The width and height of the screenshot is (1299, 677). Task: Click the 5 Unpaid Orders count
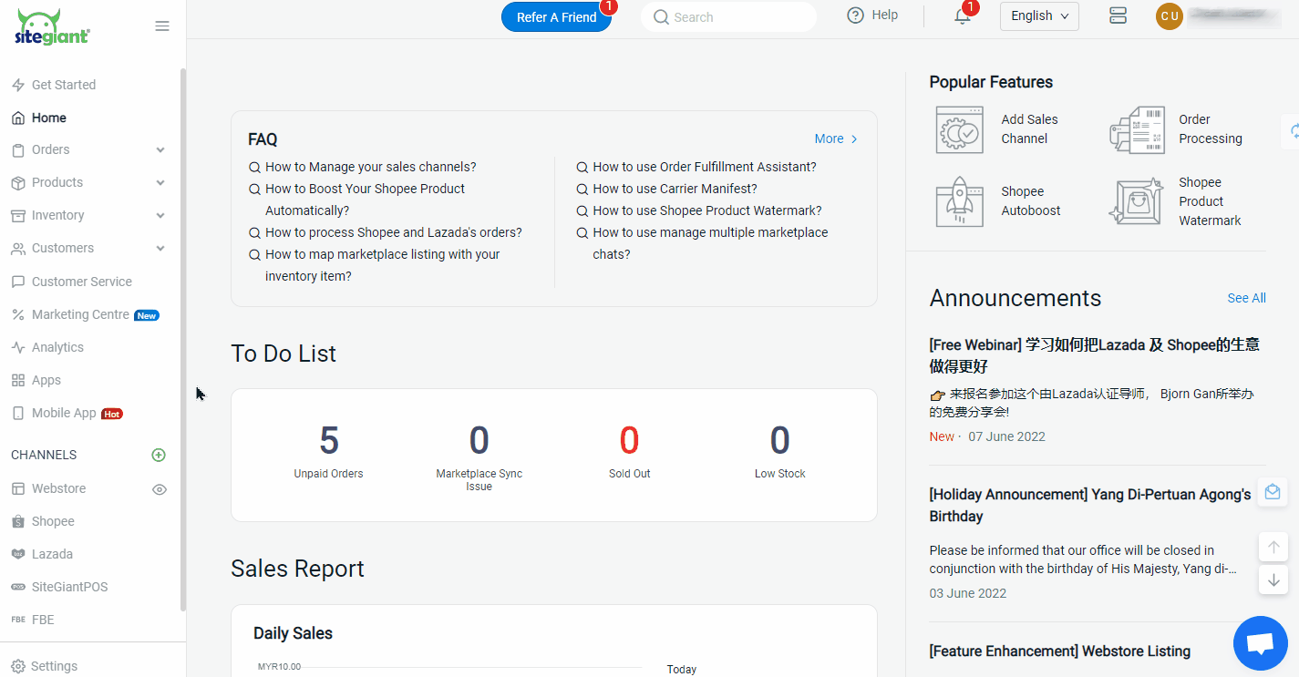[x=329, y=441]
